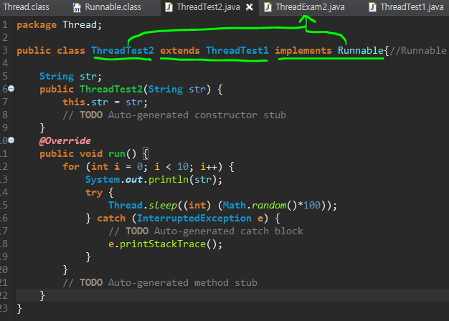
Task: Click the 'try' keyword
Action: (94, 193)
